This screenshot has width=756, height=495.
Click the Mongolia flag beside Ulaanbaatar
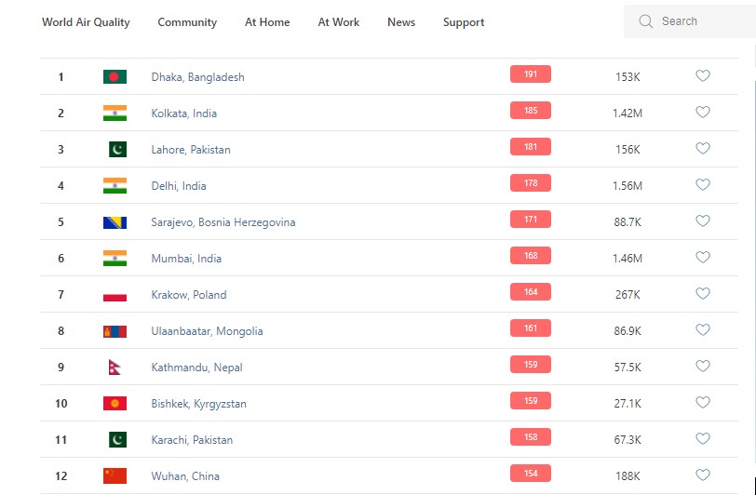pos(115,331)
